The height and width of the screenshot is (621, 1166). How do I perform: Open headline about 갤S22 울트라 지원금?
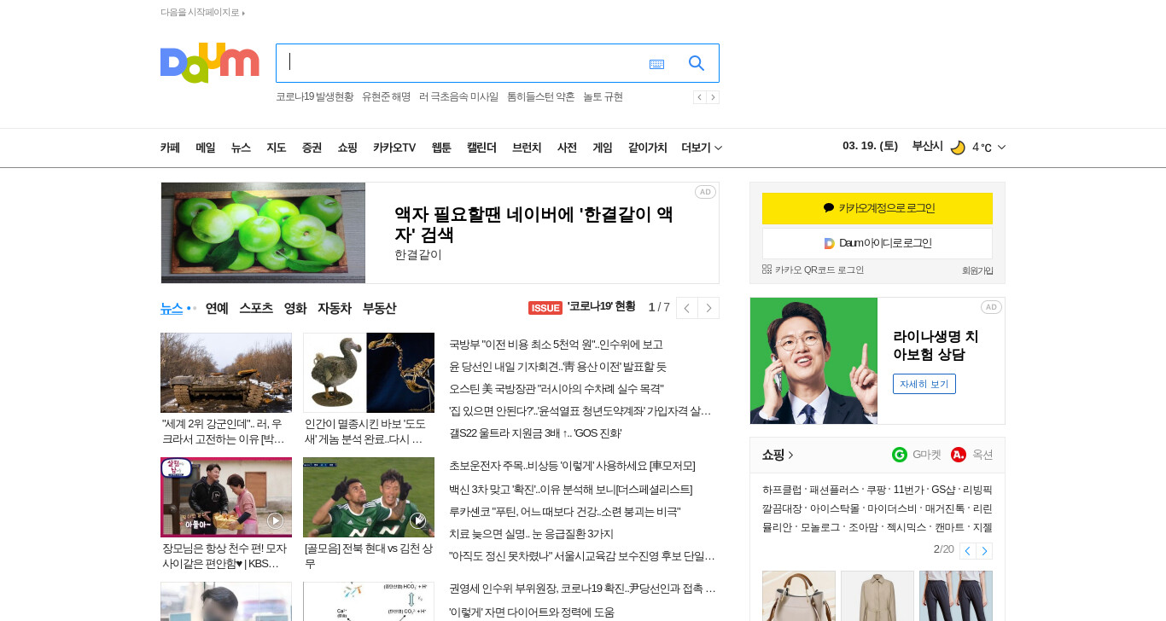tap(535, 433)
